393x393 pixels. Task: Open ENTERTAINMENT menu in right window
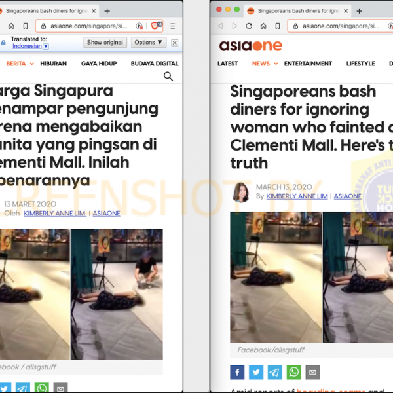click(308, 64)
